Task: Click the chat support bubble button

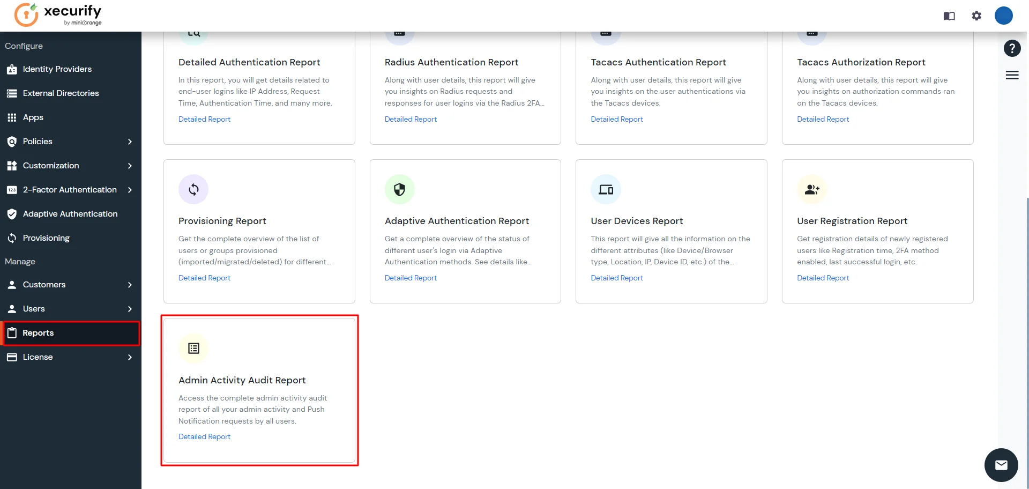Action: point(1001,465)
